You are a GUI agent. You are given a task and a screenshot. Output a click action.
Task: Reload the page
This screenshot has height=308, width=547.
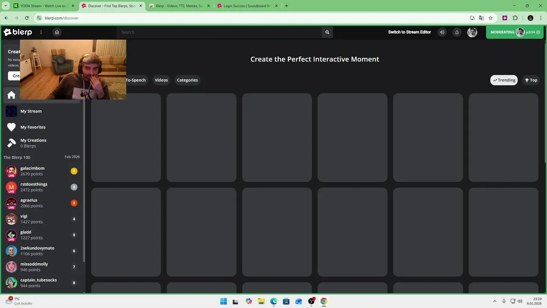pos(26,18)
